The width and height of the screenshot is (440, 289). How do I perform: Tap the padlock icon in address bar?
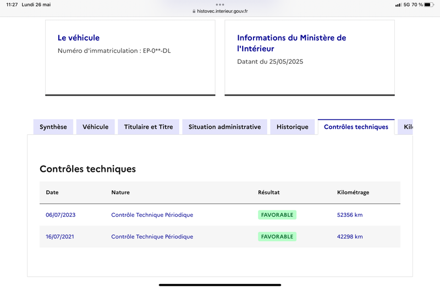pos(194,11)
